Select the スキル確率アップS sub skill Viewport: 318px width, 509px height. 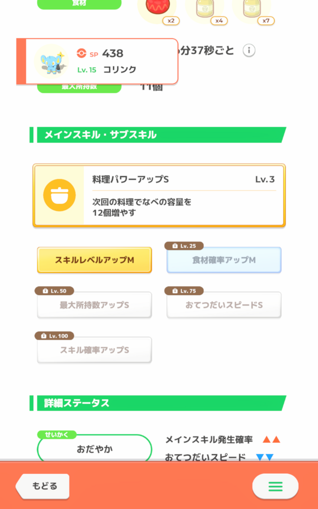(x=94, y=350)
